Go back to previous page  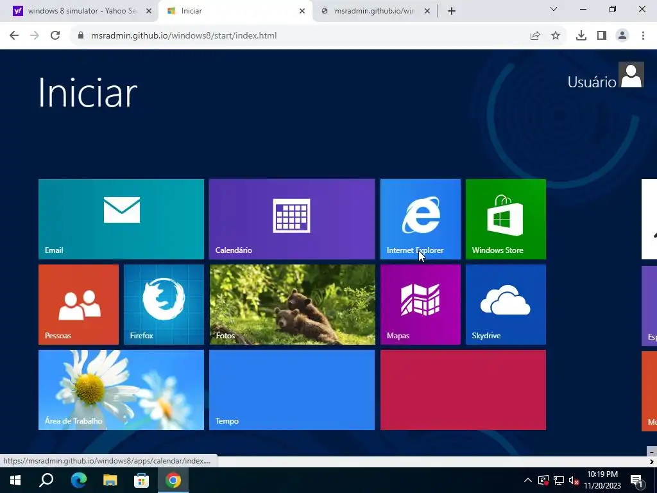(14, 35)
